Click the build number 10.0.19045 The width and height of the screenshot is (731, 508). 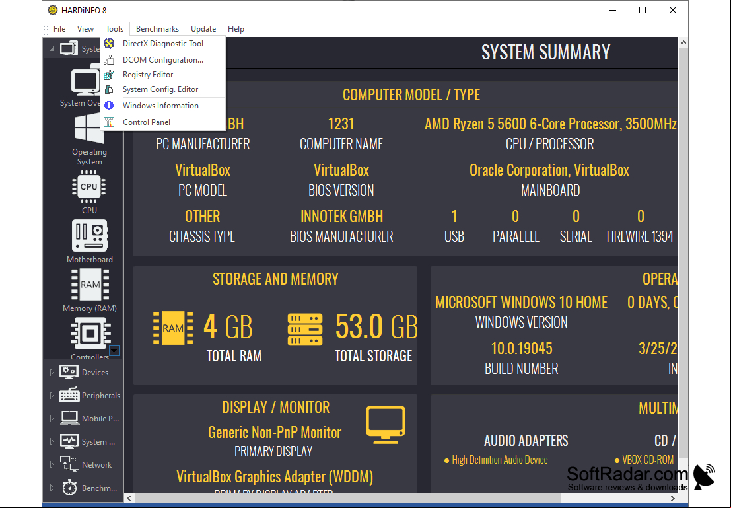click(x=521, y=348)
